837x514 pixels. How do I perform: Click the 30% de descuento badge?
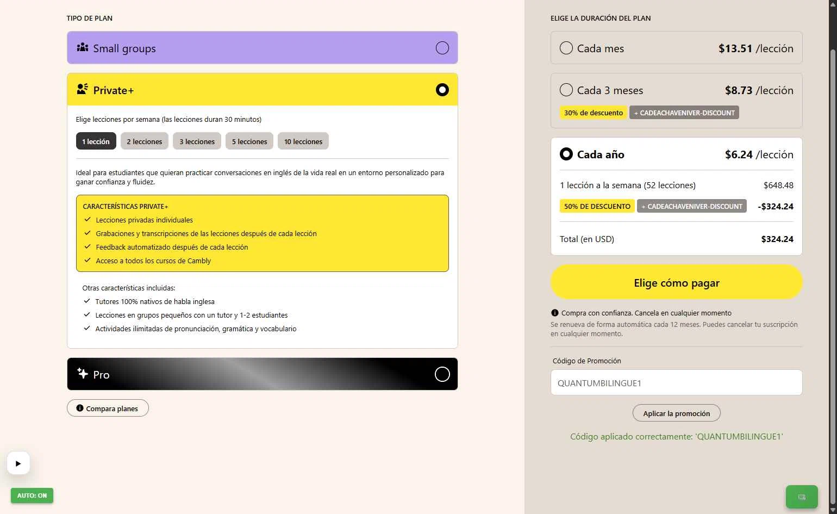click(x=594, y=113)
